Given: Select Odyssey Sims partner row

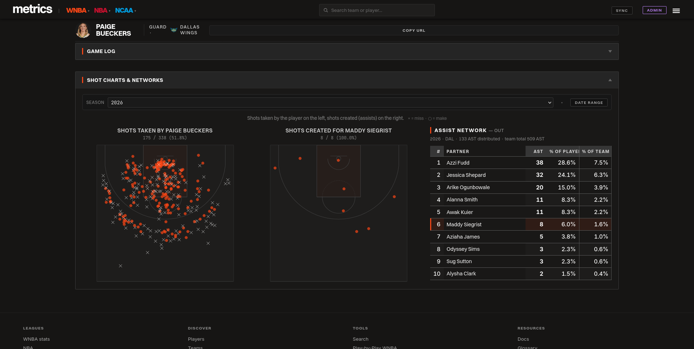Looking at the screenshot, I should tap(520, 249).
